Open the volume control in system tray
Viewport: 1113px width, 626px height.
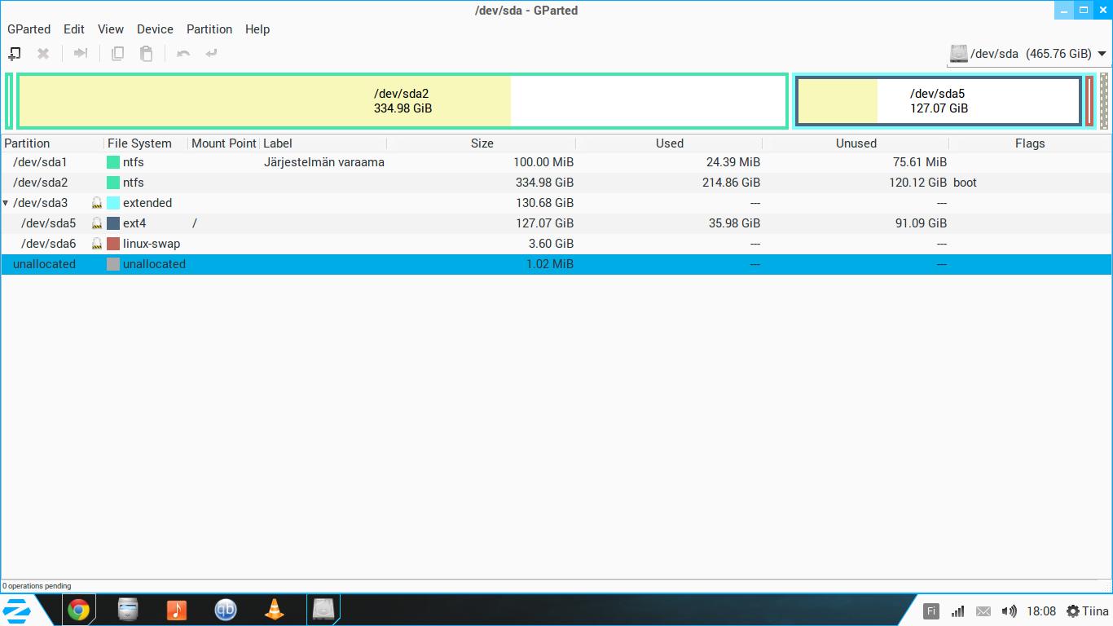click(x=1009, y=611)
